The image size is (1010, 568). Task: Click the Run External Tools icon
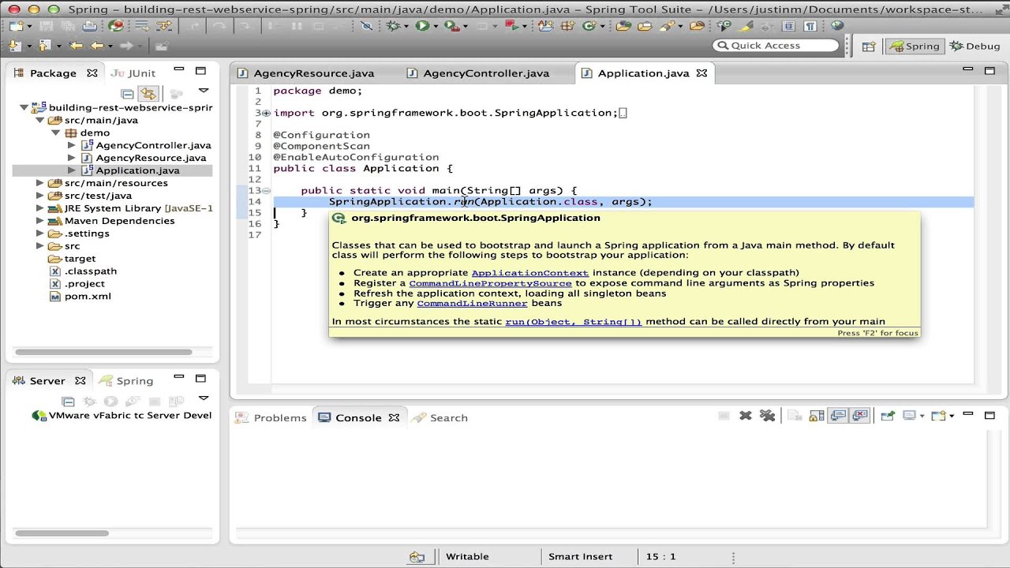click(451, 26)
